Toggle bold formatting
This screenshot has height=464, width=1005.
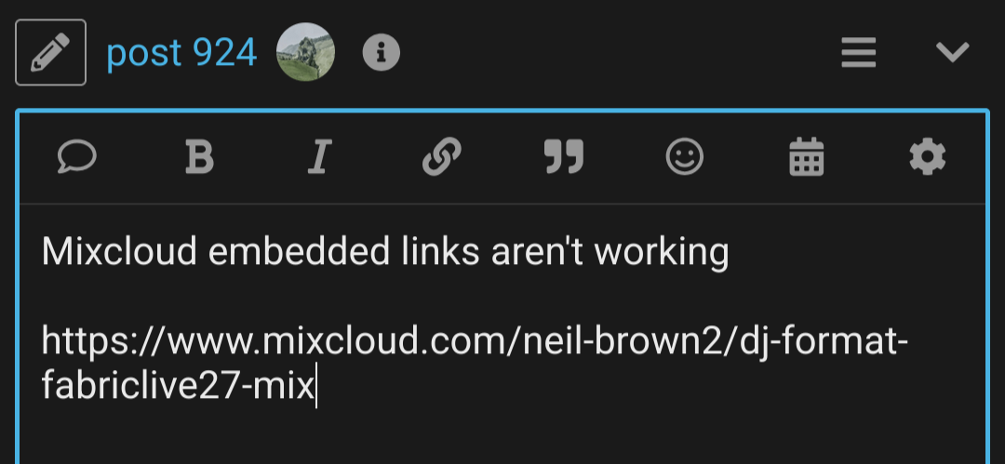coord(199,158)
